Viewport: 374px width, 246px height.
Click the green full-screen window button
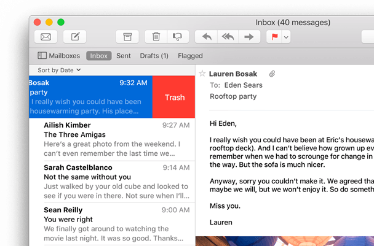click(61, 22)
